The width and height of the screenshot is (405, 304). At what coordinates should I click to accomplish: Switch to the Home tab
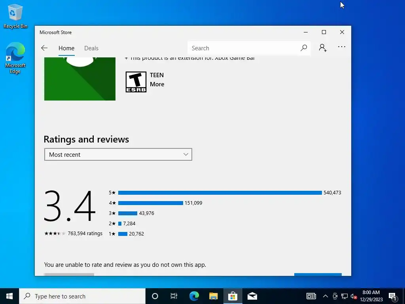(66, 48)
